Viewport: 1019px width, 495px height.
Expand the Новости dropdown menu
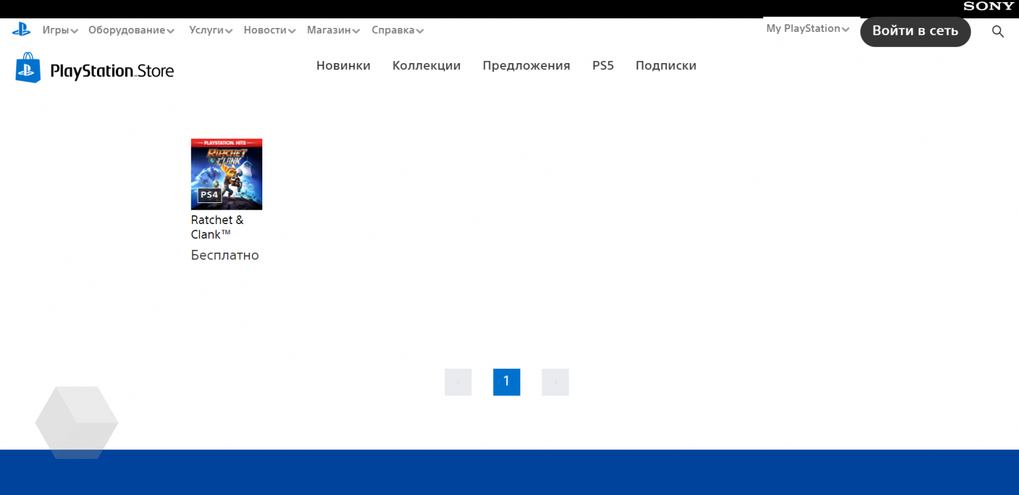pos(270,30)
